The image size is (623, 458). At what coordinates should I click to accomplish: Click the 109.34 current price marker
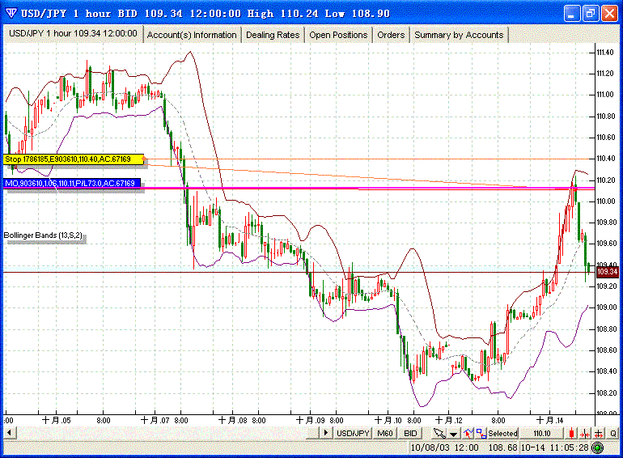point(608,272)
